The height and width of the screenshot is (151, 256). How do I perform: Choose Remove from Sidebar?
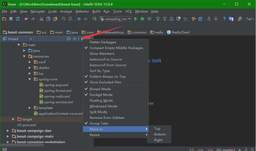point(116,117)
